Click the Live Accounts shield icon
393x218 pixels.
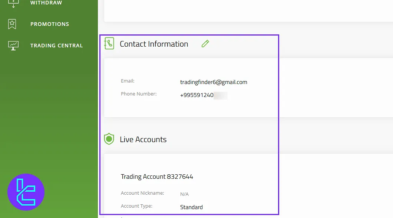coord(109,139)
